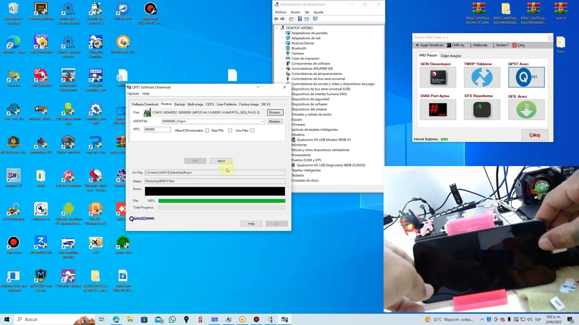
Task: Select MOVISUR Tool desktop icon
Action: (41, 281)
